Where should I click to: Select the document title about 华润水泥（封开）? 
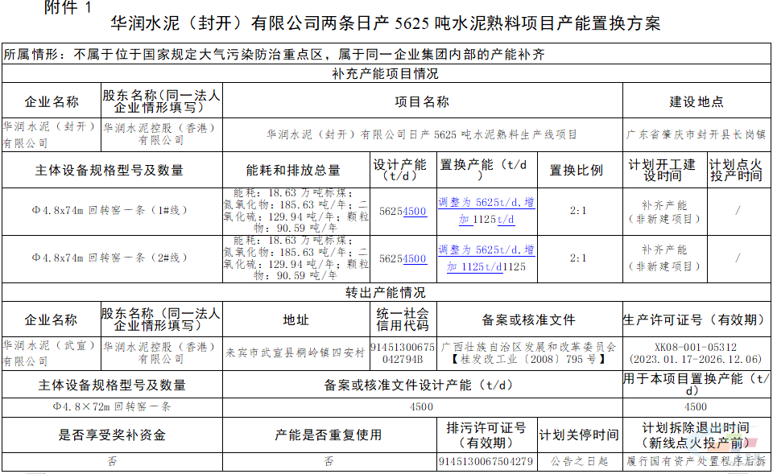(385, 23)
